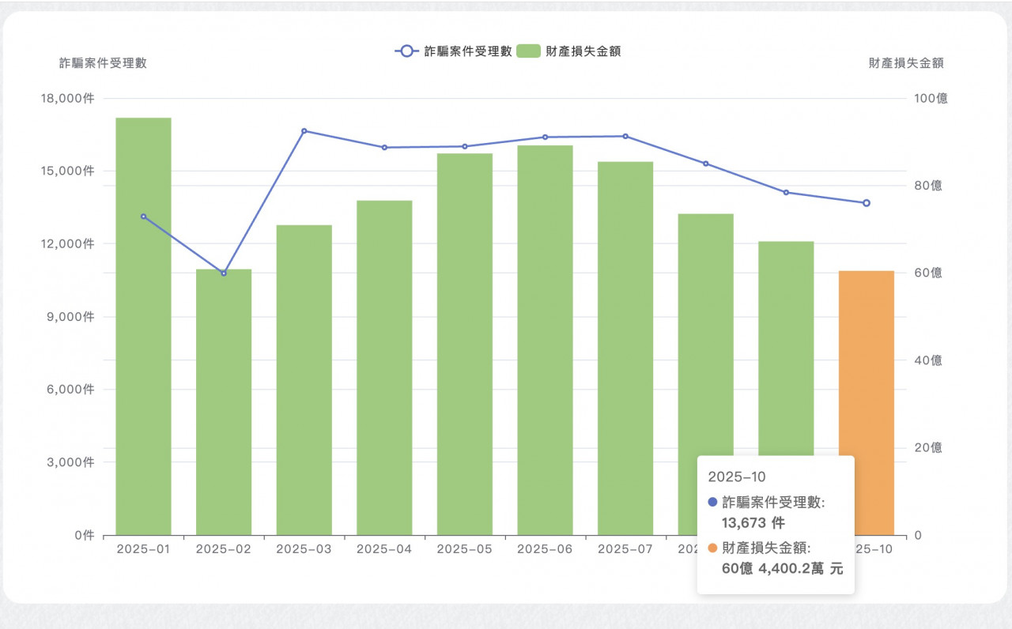1012x629 pixels.
Task: Click the left axis title 詐騙案件受理數
Action: pos(103,63)
